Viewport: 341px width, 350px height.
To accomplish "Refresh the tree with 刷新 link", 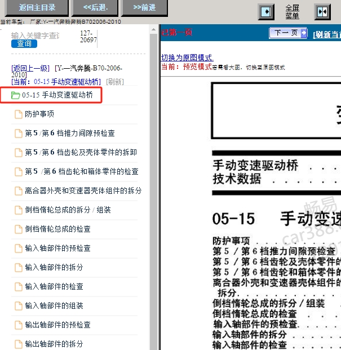I will 115,82.
